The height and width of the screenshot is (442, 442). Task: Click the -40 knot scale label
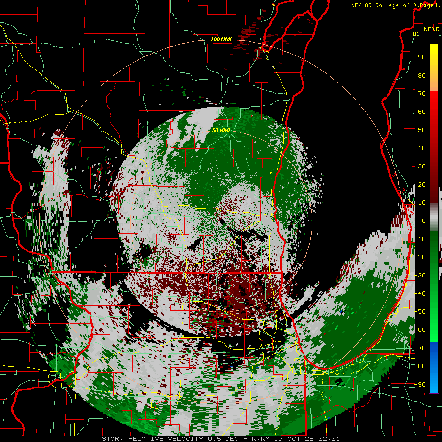pyautogui.click(x=420, y=294)
